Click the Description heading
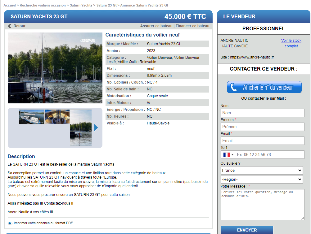 pyautogui.click(x=21, y=156)
